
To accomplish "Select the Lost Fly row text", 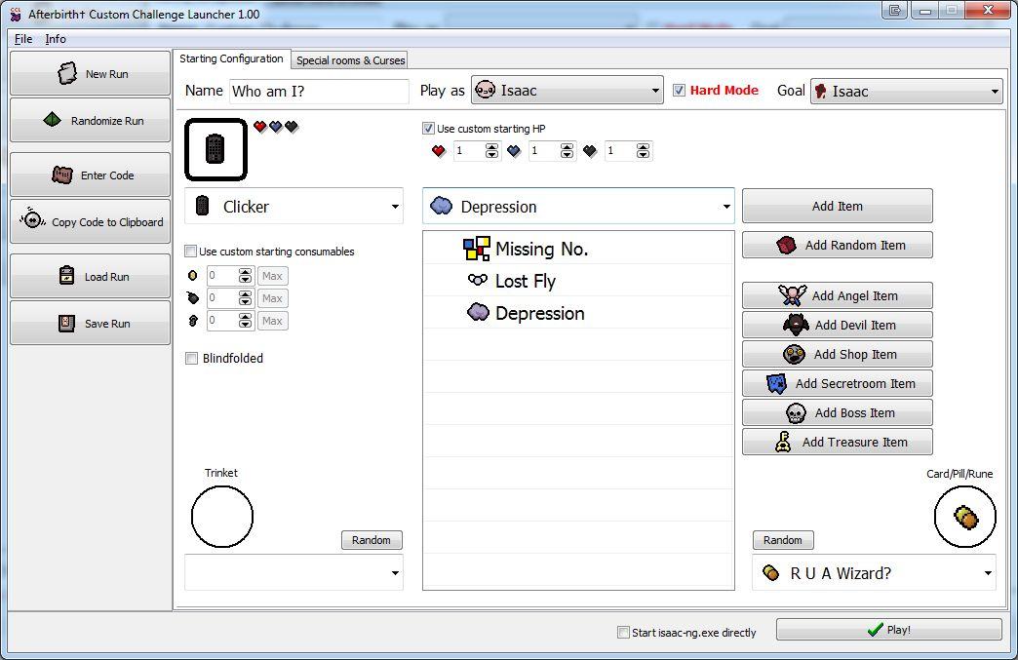I will [526, 281].
